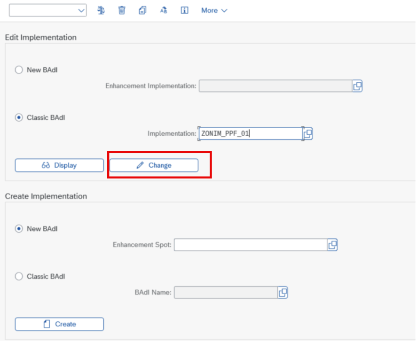This screenshot has width=416, height=341.
Task: Expand the command field dropdown arrow
Action: [x=81, y=10]
